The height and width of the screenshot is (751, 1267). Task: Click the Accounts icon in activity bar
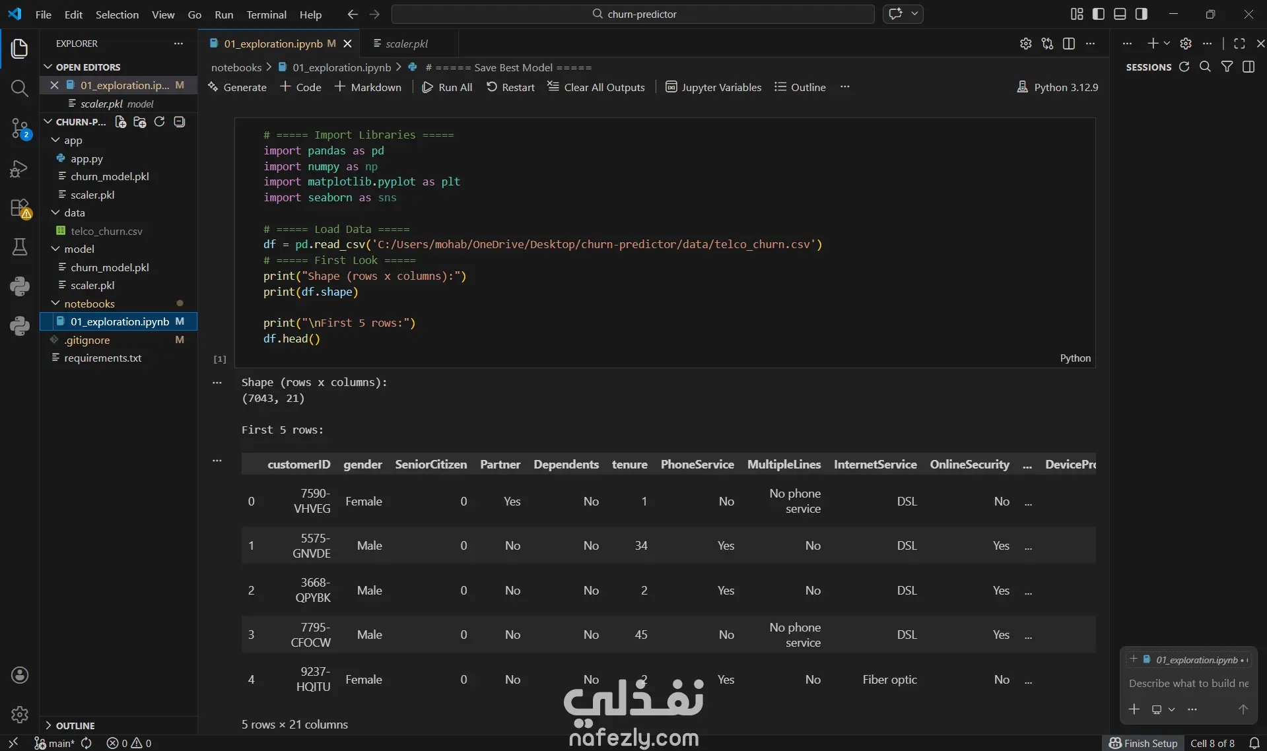point(20,674)
